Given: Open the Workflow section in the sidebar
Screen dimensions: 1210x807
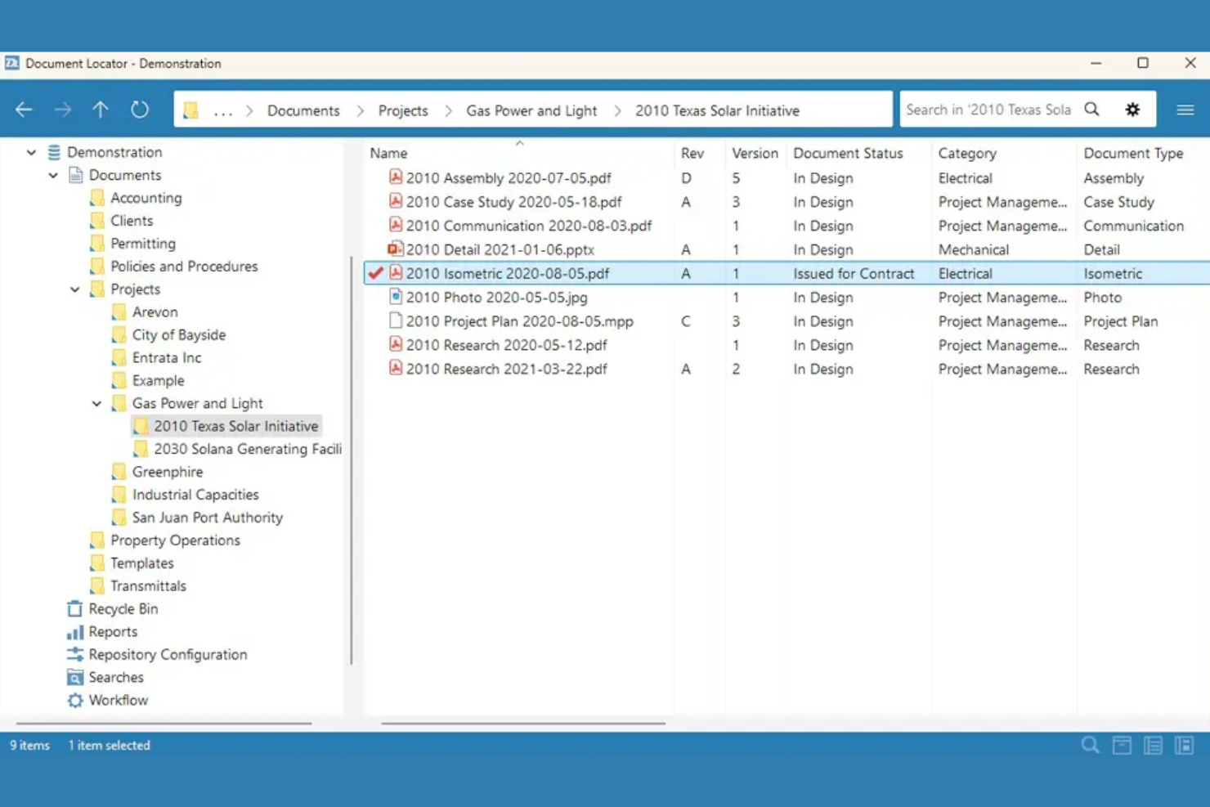Looking at the screenshot, I should coord(118,700).
